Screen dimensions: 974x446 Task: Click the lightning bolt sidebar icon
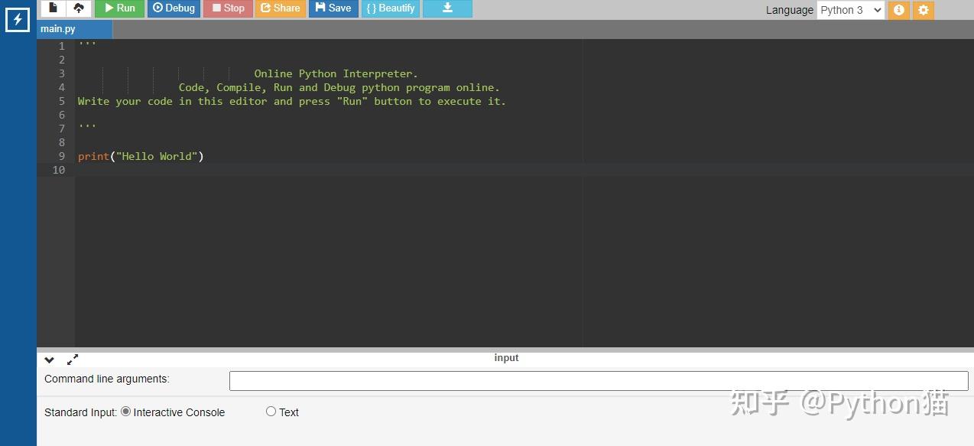click(17, 20)
